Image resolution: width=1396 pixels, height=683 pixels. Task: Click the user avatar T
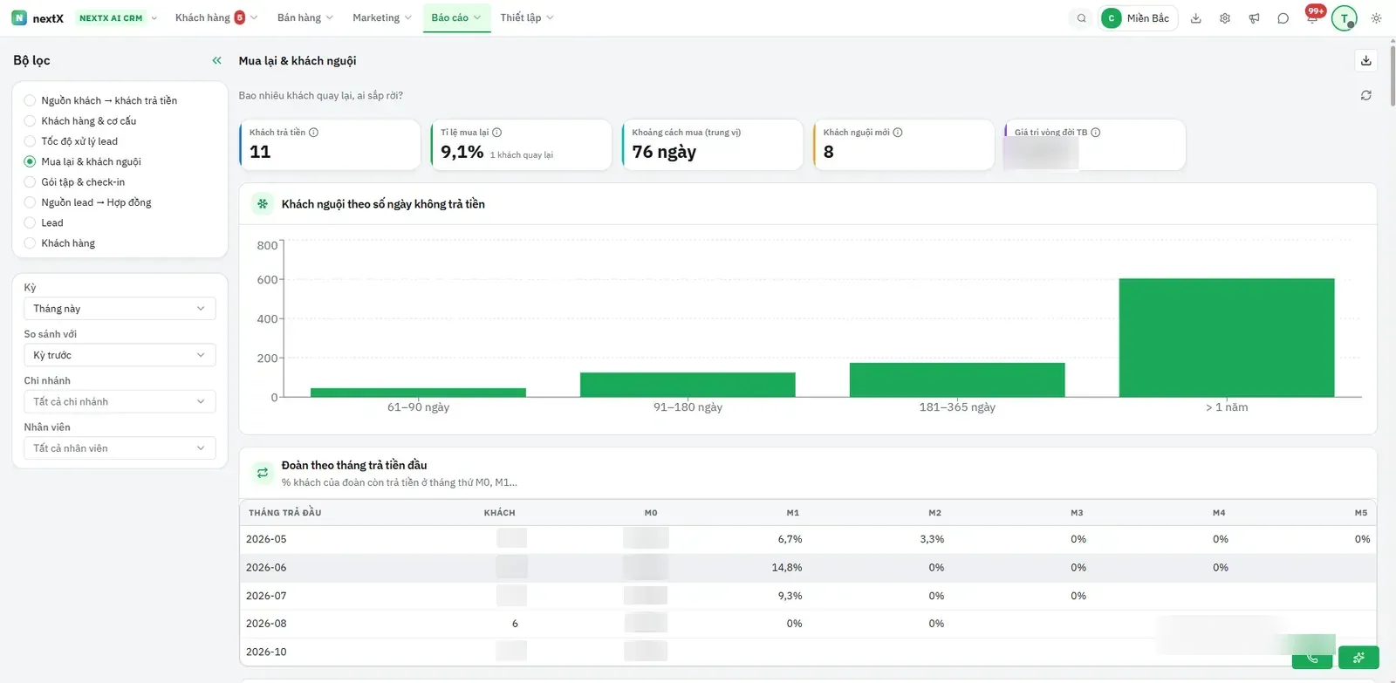pyautogui.click(x=1345, y=18)
